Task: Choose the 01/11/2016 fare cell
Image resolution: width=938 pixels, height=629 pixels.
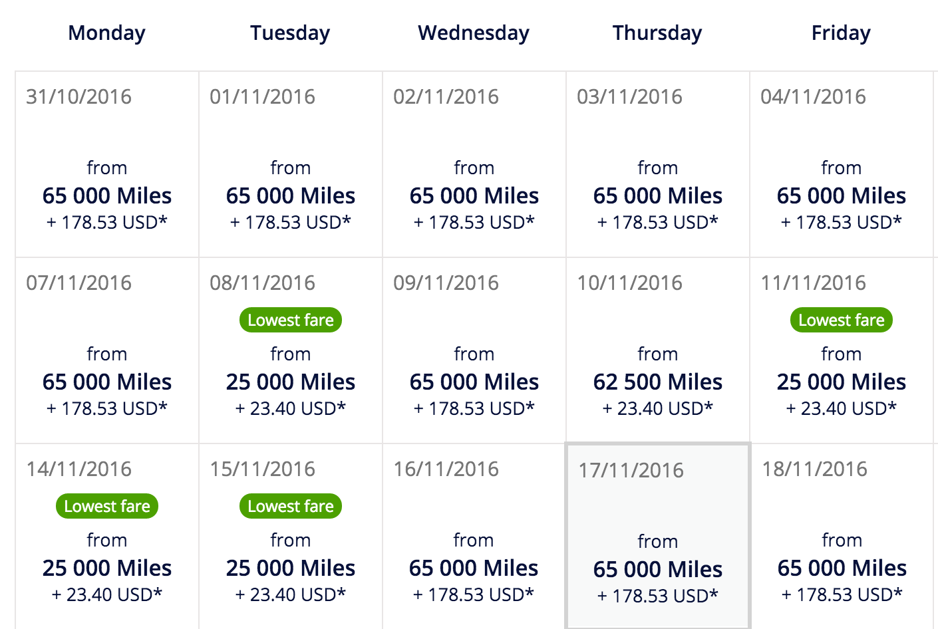Action: coord(291,164)
